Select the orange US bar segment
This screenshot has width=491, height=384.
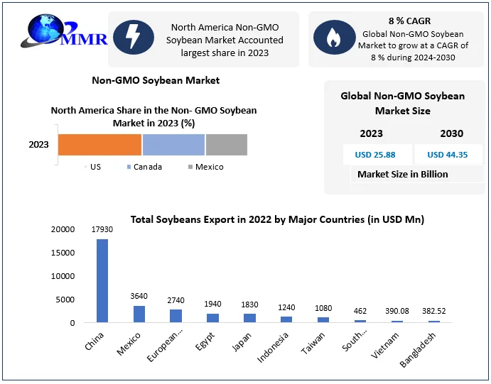click(99, 145)
